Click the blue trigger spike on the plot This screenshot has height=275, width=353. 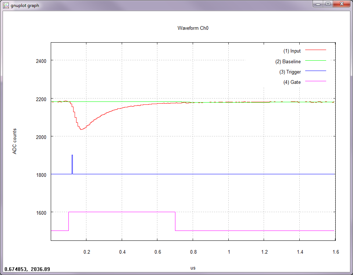pyautogui.click(x=72, y=164)
